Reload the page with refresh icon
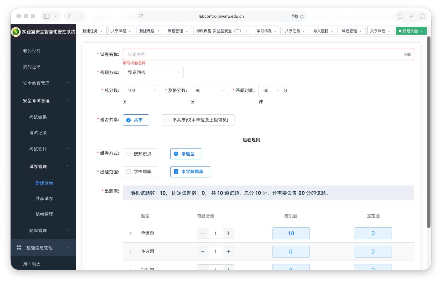This screenshot has width=442, height=283. tap(302, 16)
